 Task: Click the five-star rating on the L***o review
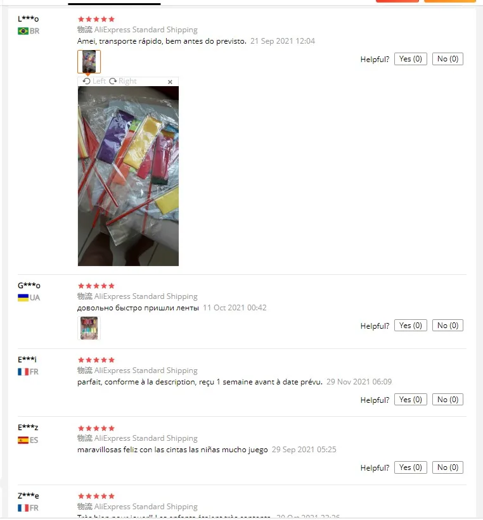pyautogui.click(x=96, y=19)
